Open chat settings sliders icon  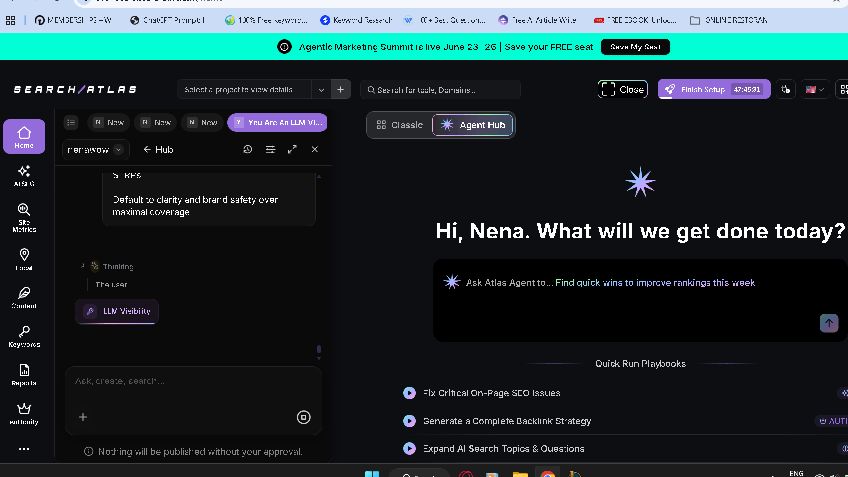[271, 149]
